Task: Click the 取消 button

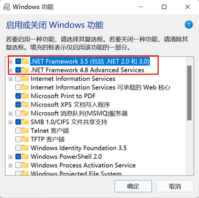Action: (x=175, y=187)
